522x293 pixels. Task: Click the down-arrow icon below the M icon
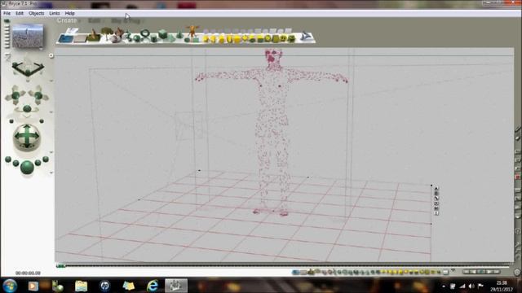436,213
